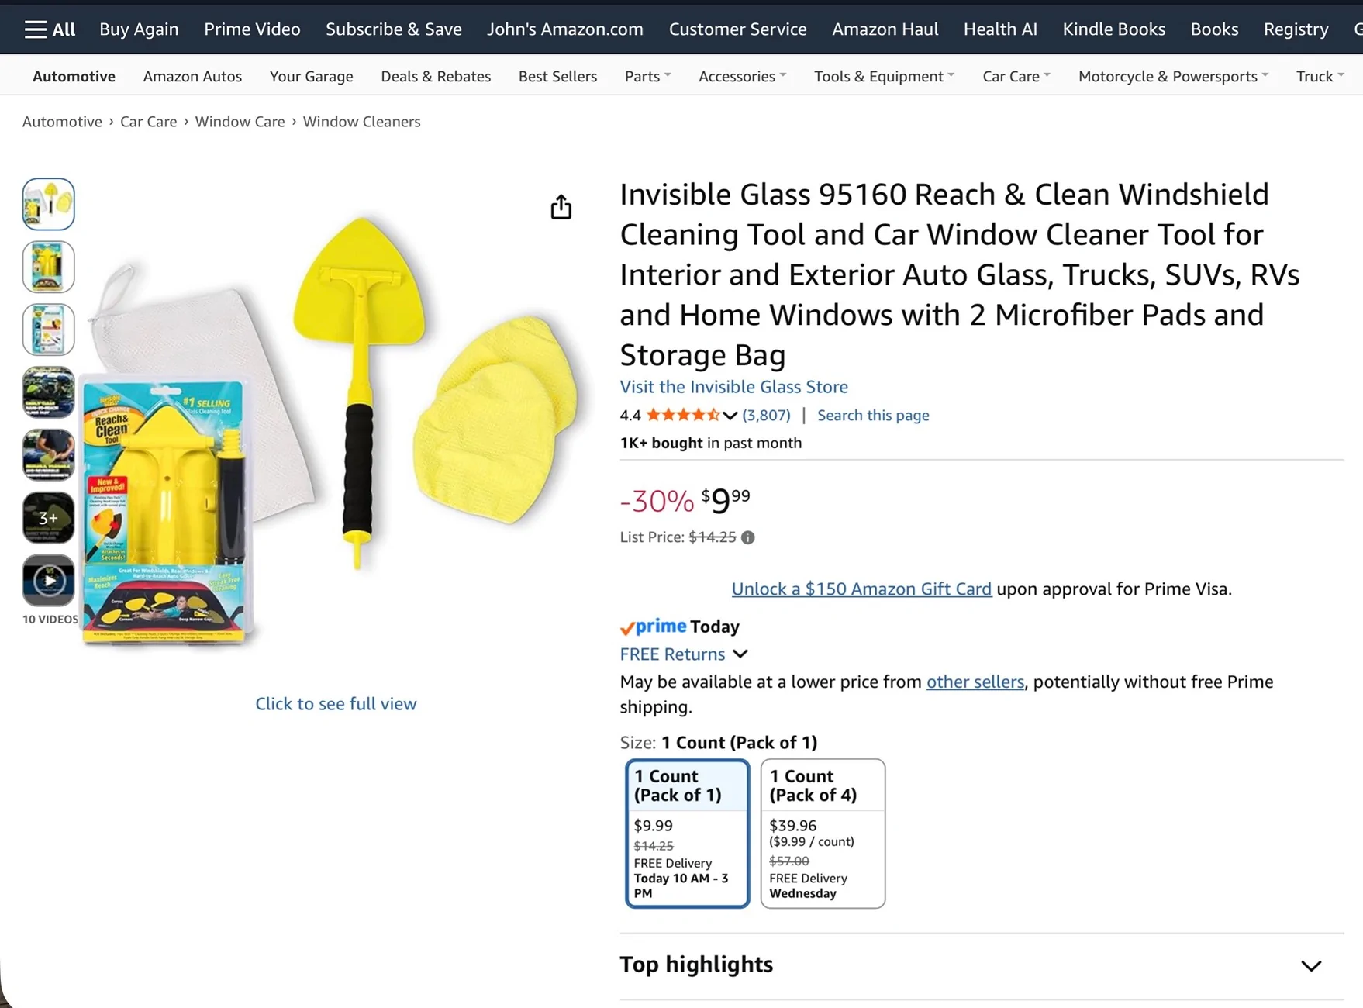This screenshot has height=1008, width=1363.
Task: Click the star rating icons
Action: pyautogui.click(x=683, y=415)
